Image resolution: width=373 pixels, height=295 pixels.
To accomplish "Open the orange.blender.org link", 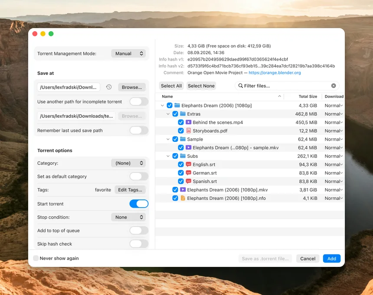I will coord(275,73).
